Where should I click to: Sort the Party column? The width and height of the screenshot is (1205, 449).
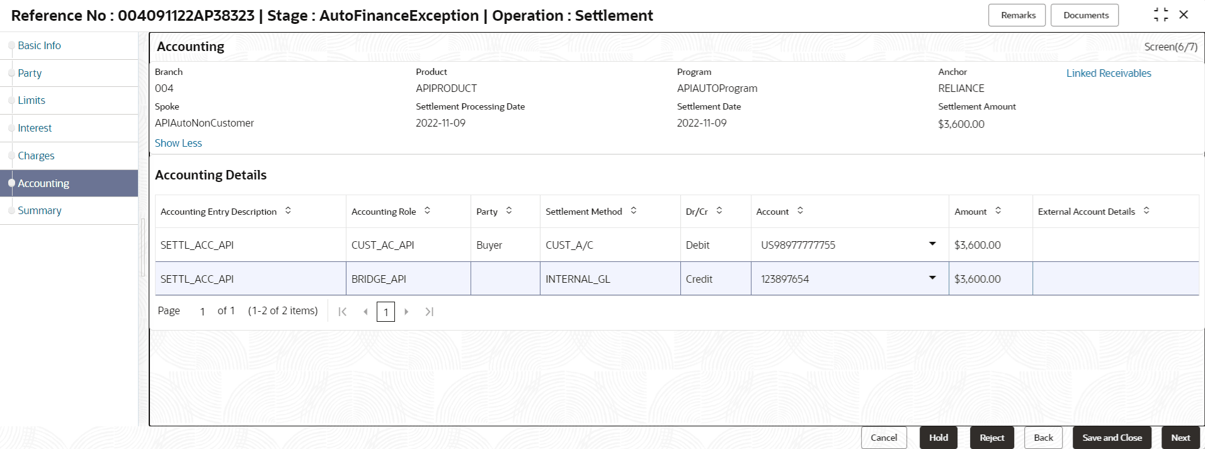click(509, 211)
